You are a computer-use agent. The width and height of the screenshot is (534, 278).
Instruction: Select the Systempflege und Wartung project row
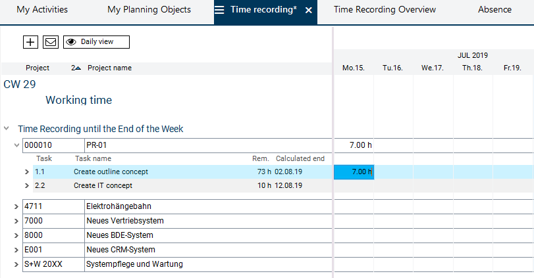(x=134, y=264)
